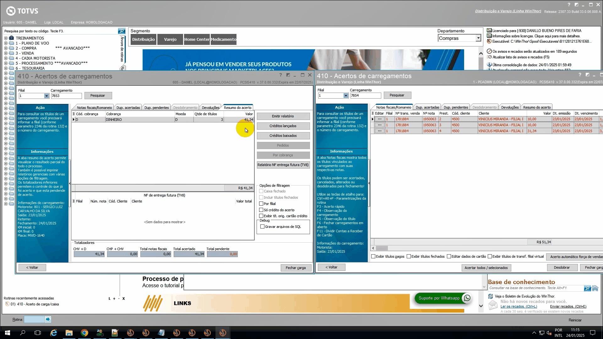
Task: Click the Emitir relatório button
Action: coord(283,116)
